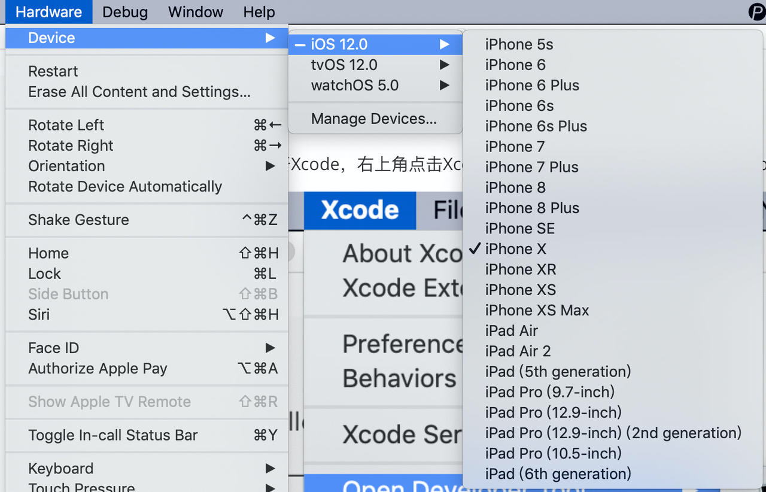Expand the Orientation submenu
Image resolution: width=766 pixels, height=492 pixels.
[x=147, y=166]
